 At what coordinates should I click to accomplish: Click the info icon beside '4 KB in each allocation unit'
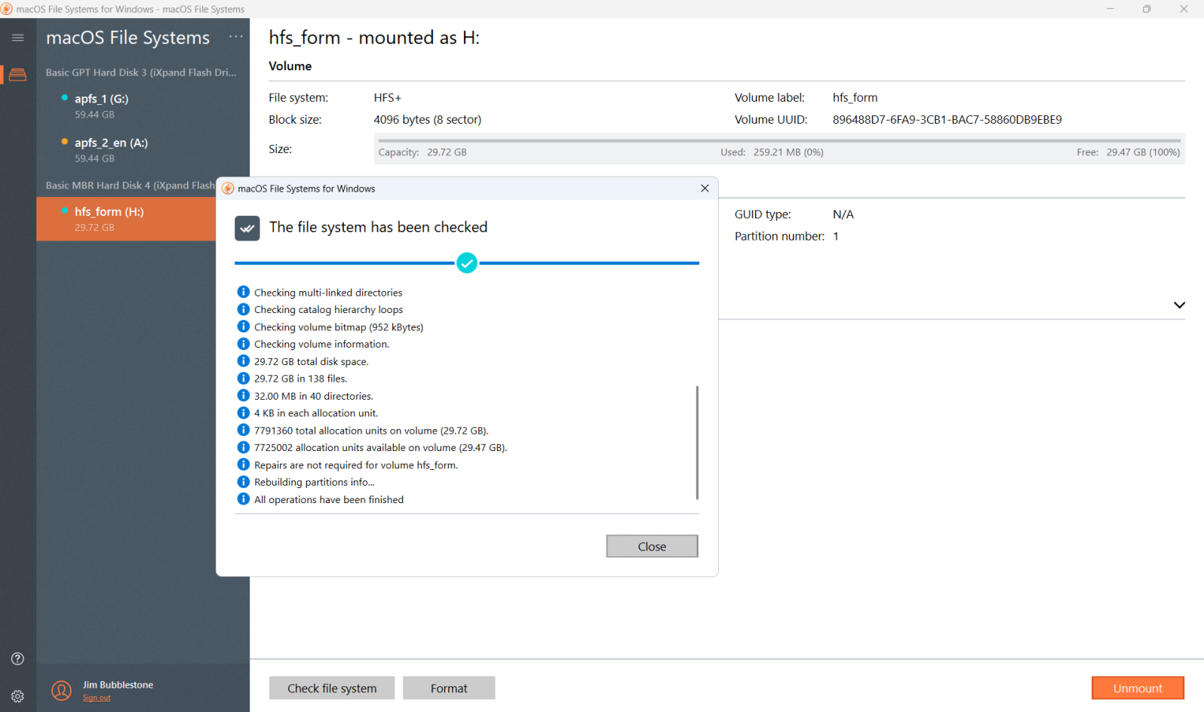[243, 413]
